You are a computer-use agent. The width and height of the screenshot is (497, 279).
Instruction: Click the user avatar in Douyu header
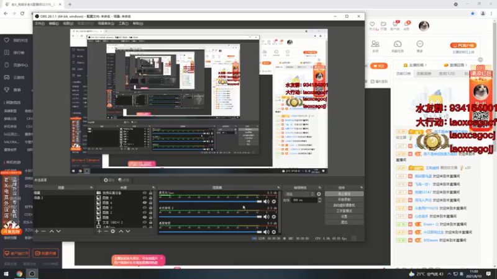pos(424,26)
